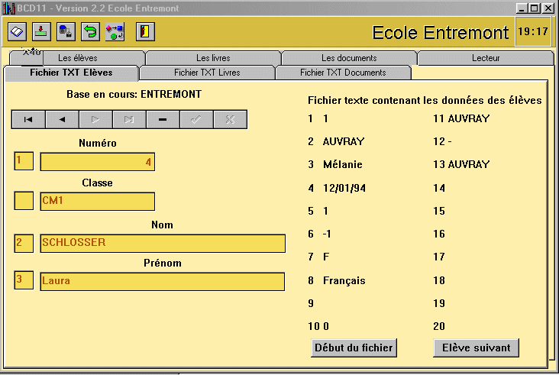The height and width of the screenshot is (375, 559).
Task: Click the Classe field showing CM1
Action: pos(98,201)
